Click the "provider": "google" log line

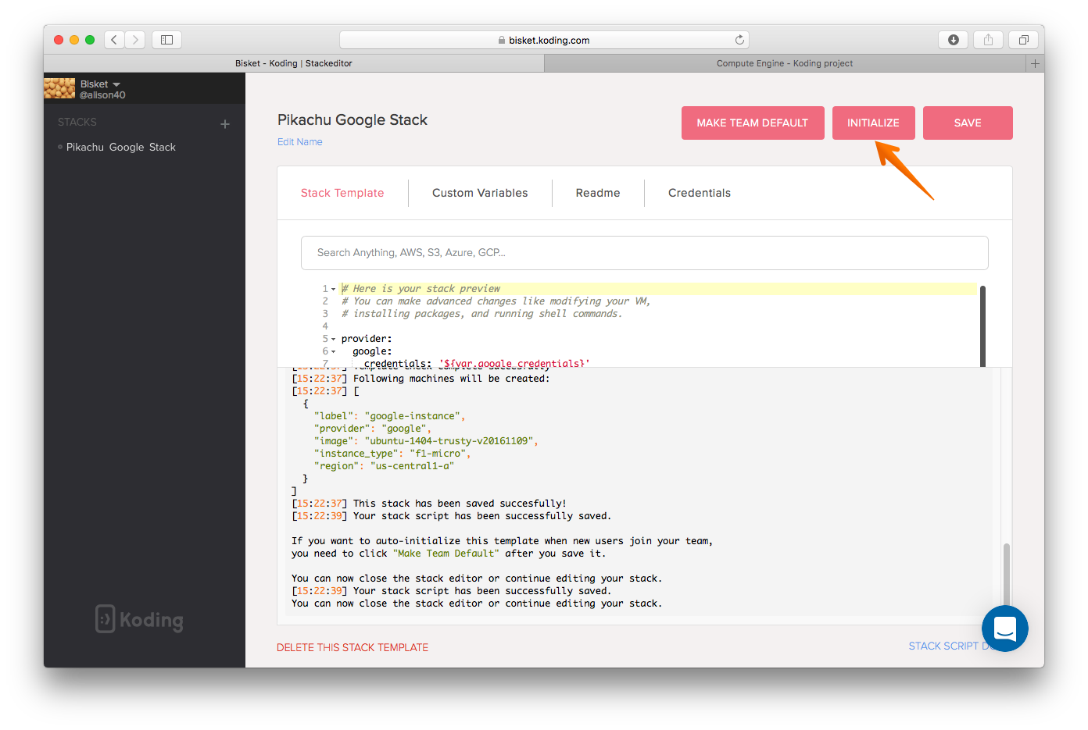tap(373, 429)
